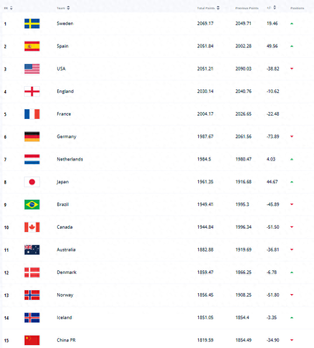Click the Spain flag icon
Screen dimensions: 314x348
32,46
